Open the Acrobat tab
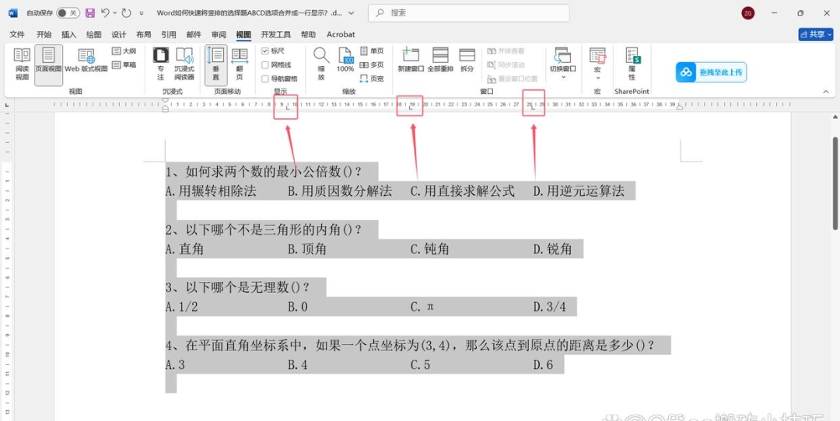Viewport: 840px width, 421px height. 341,34
